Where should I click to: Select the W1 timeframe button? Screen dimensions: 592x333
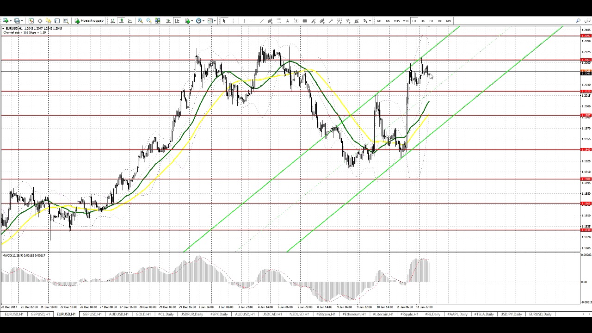[x=440, y=21]
